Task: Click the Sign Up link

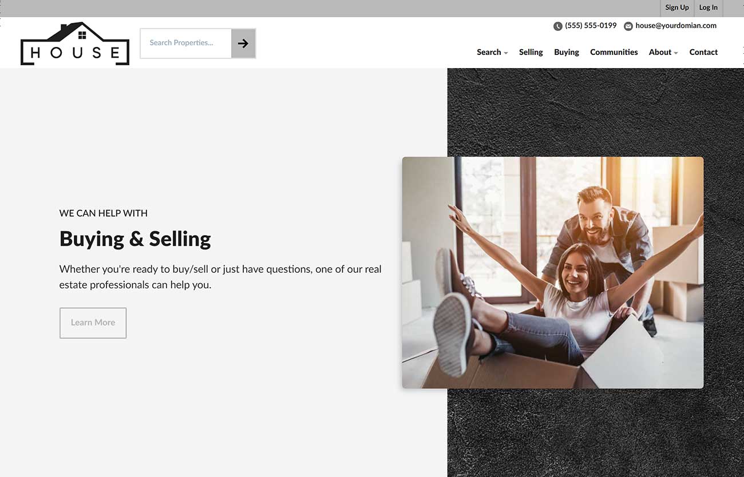Action: pyautogui.click(x=677, y=7)
